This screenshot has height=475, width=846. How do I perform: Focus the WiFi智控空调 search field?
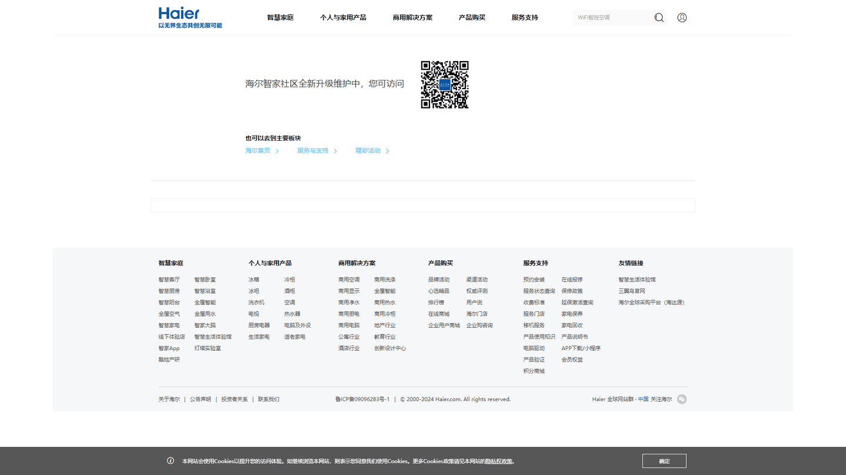[612, 18]
